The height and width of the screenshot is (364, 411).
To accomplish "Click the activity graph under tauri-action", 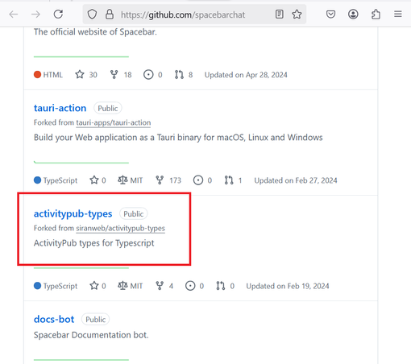I will point(81,162).
